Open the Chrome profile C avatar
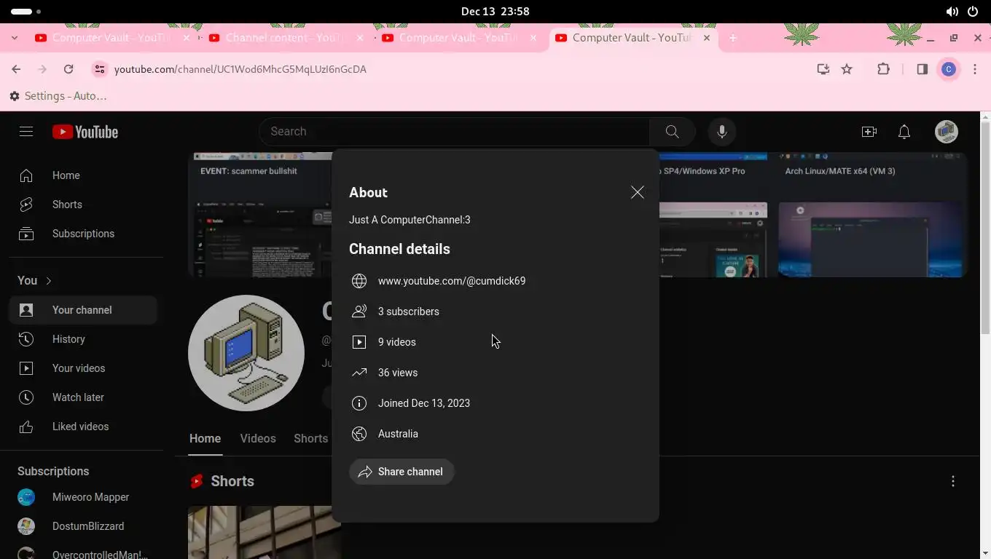 (949, 69)
